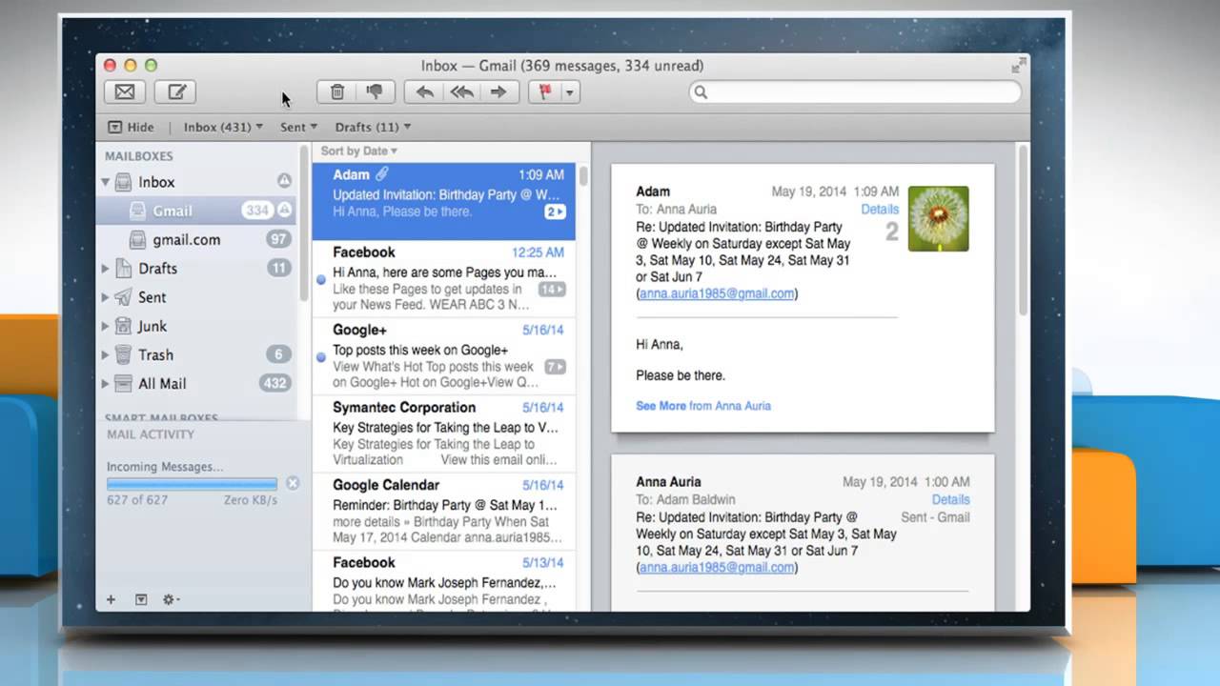This screenshot has height=686, width=1220.
Task: Click anna.auria1985@gmail.com link in Adam's message
Action: tap(717, 293)
